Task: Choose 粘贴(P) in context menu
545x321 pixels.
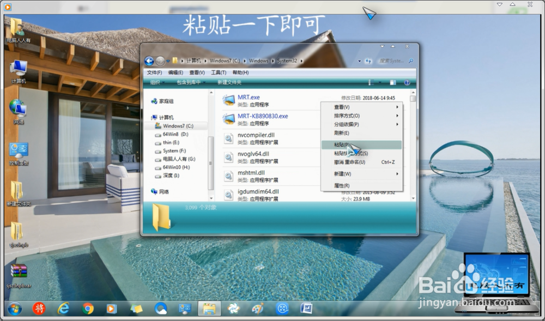Action: click(361, 145)
